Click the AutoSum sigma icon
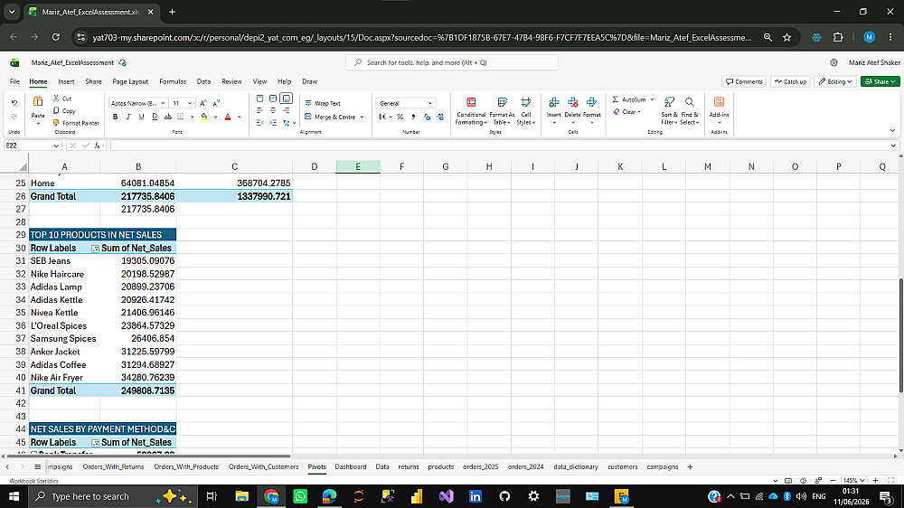This screenshot has height=508, width=904. [x=615, y=99]
